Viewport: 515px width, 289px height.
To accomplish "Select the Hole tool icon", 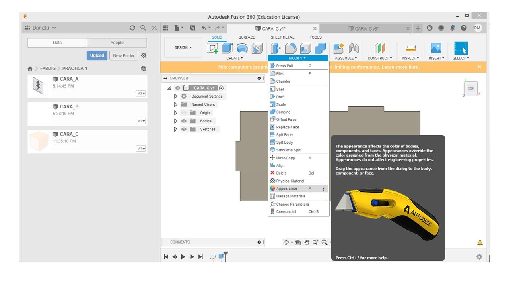I will pos(257,48).
